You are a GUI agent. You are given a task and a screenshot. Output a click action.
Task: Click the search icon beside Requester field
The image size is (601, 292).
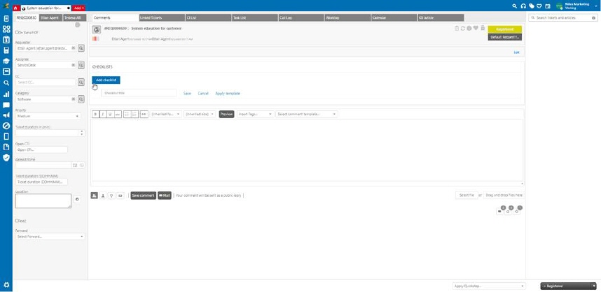[81, 48]
